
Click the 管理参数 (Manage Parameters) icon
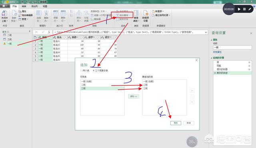[136, 16]
